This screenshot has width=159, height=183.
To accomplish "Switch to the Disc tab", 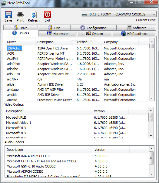I will [x=54, y=28].
